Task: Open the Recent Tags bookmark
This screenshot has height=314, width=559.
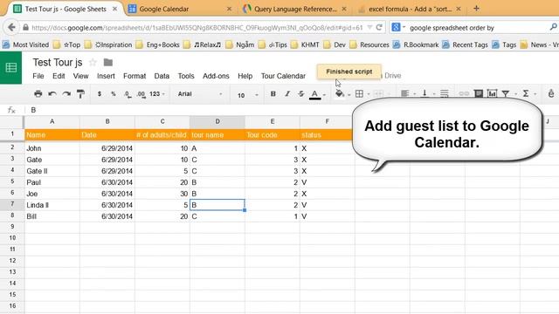Action: [x=465, y=44]
